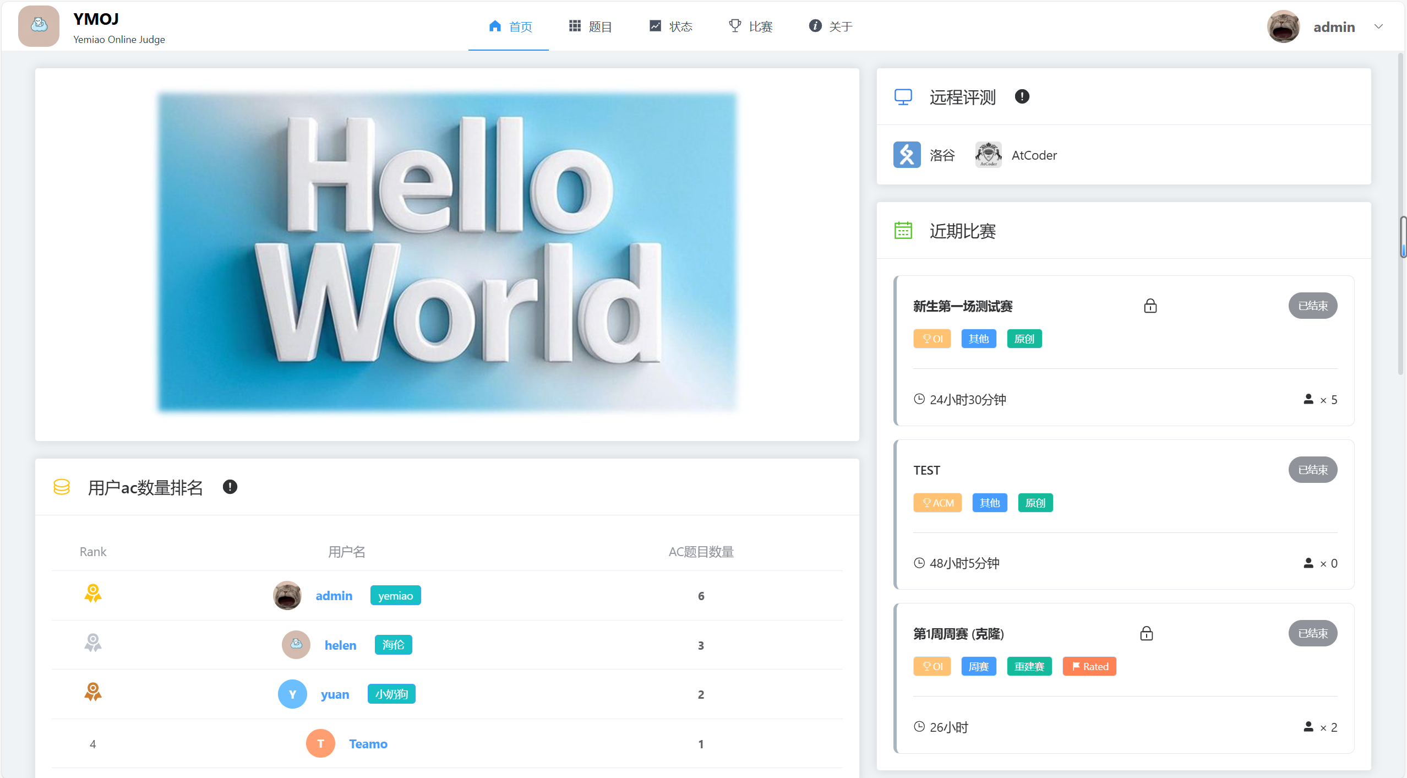Click lock icon on 第1周周赛 (克隆) contest
The width and height of the screenshot is (1407, 778).
coord(1146,634)
